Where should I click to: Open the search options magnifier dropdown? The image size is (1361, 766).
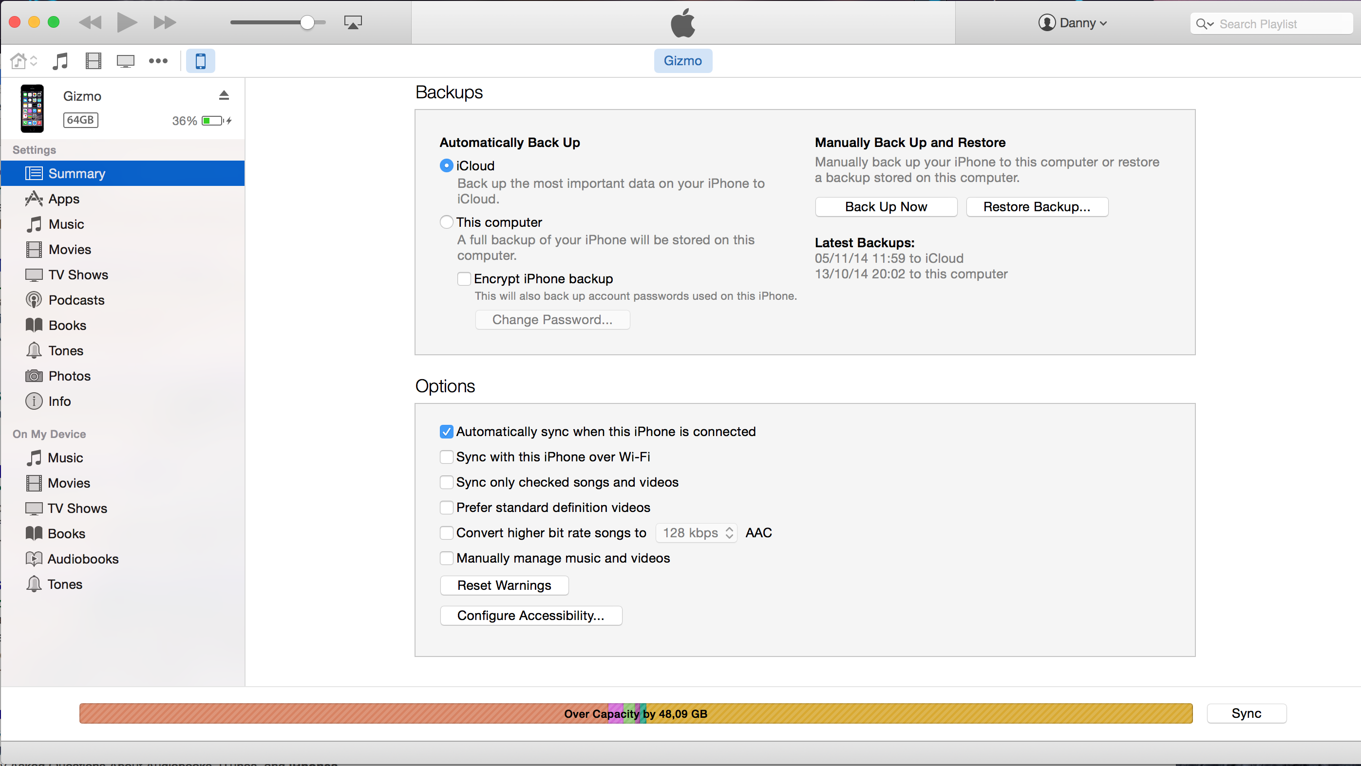[1205, 24]
